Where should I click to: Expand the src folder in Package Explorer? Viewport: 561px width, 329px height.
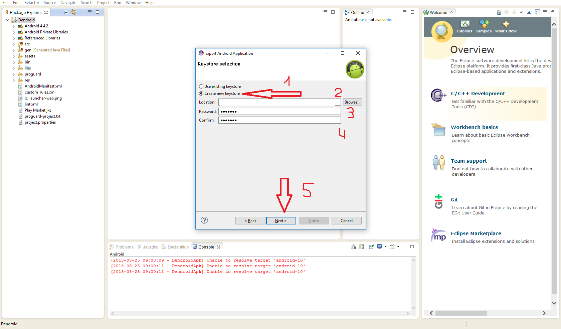(x=14, y=44)
